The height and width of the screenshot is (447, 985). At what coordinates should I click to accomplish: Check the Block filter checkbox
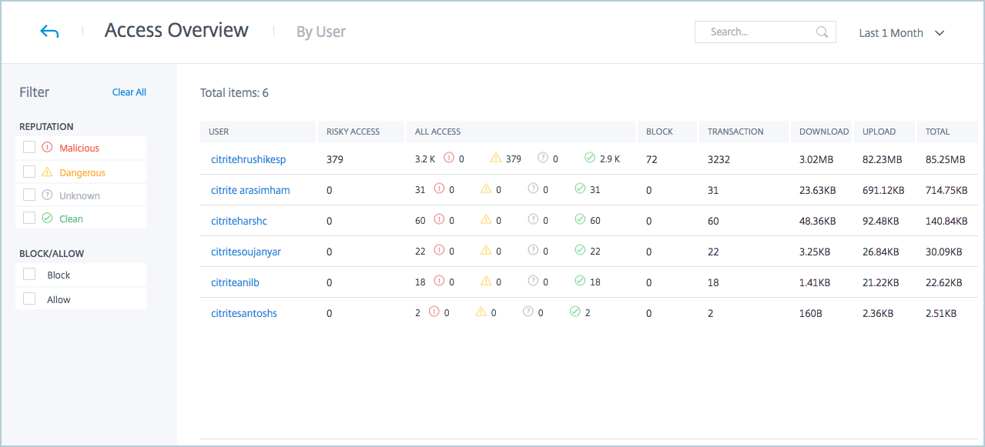coord(29,275)
